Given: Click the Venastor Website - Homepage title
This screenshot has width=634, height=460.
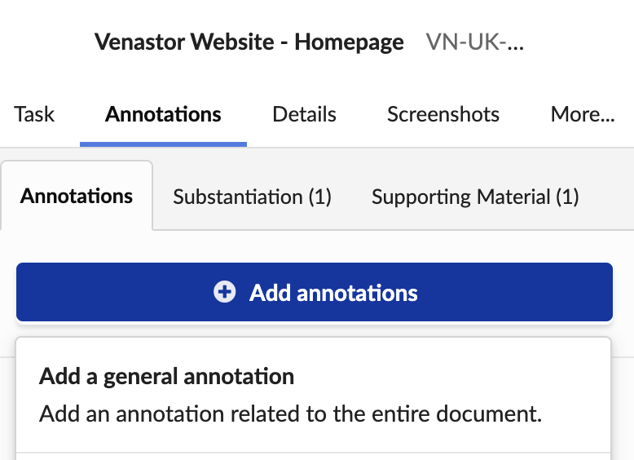Looking at the screenshot, I should coord(249,42).
